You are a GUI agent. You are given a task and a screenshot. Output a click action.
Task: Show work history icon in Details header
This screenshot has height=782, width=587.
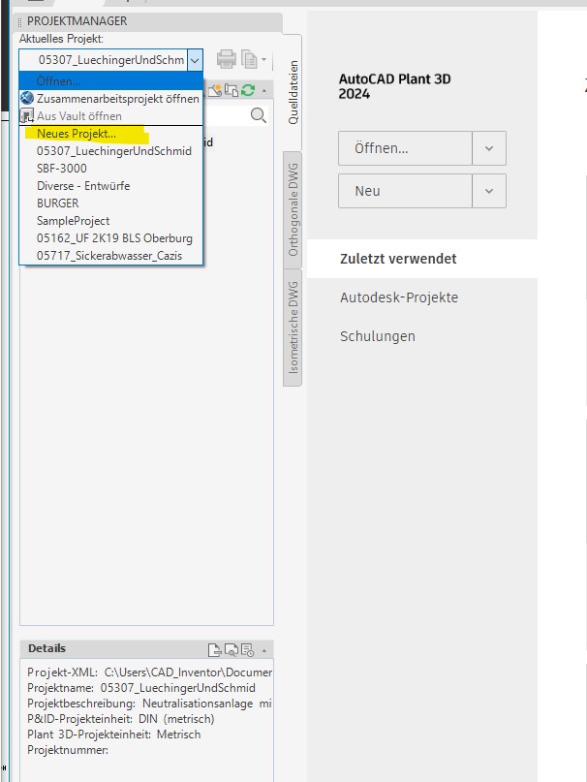pyautogui.click(x=247, y=650)
